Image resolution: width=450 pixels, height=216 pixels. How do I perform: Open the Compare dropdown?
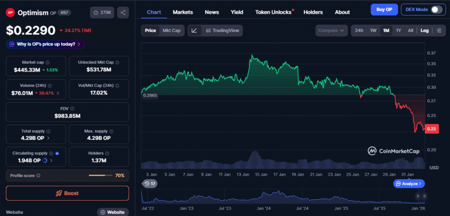[331, 31]
